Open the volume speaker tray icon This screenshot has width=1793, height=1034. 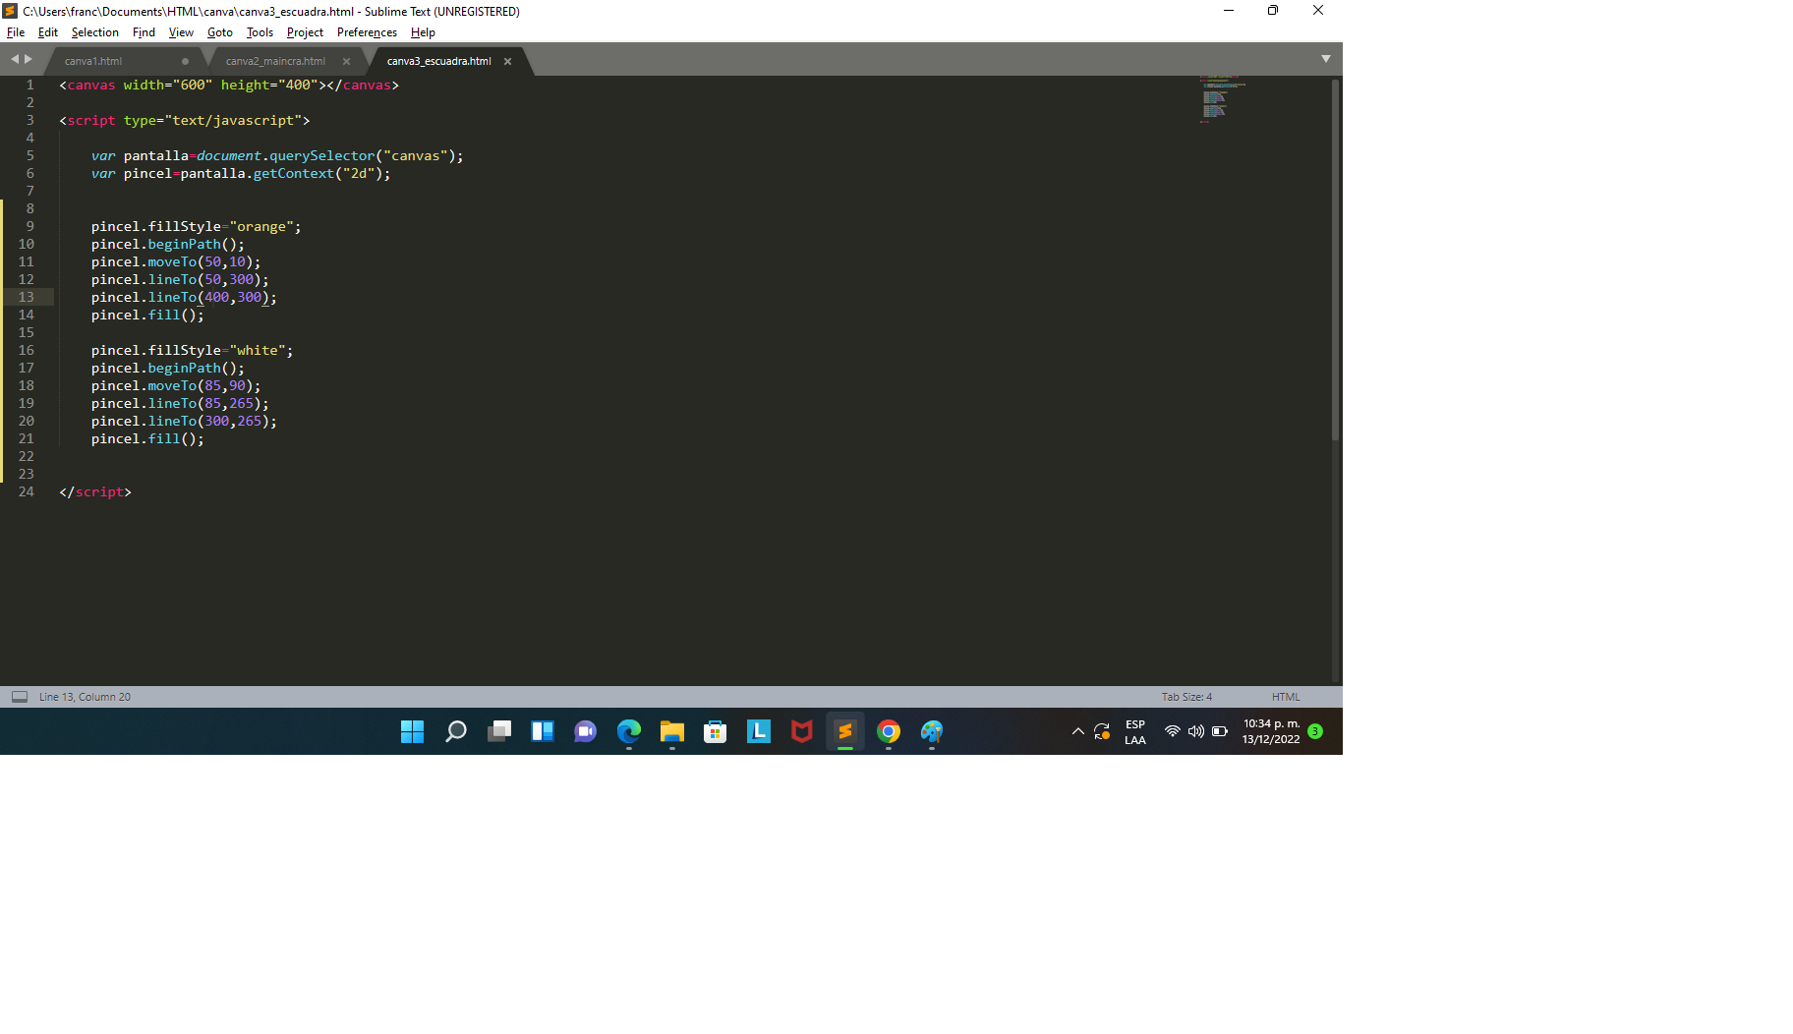(x=1196, y=731)
